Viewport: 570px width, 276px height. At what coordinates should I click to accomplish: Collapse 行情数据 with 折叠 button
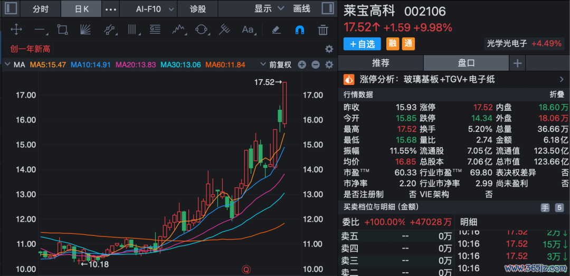[557, 94]
